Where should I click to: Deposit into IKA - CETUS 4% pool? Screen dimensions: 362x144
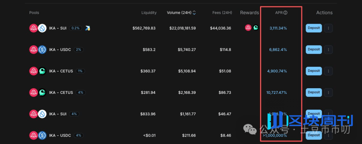[314, 93]
